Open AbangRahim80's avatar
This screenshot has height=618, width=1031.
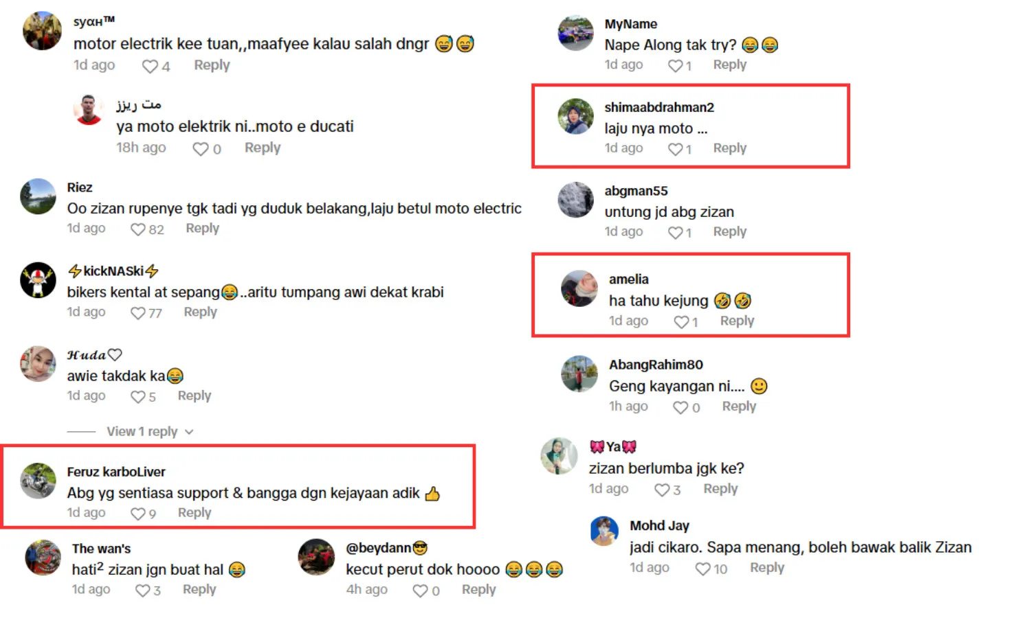click(579, 374)
